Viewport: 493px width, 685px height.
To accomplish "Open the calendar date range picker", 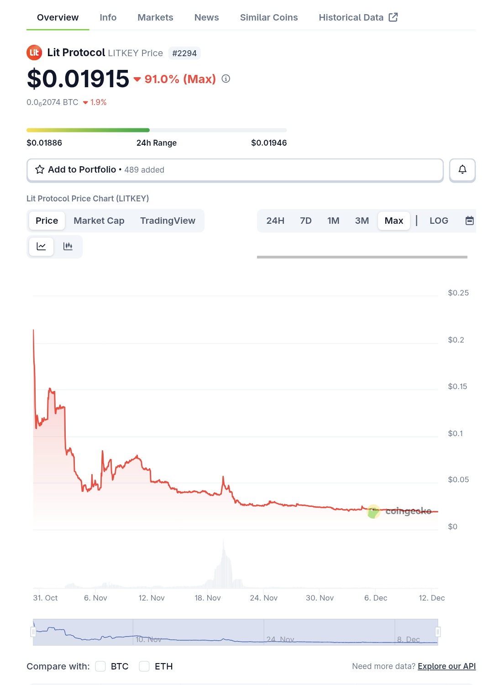I will (x=469, y=221).
